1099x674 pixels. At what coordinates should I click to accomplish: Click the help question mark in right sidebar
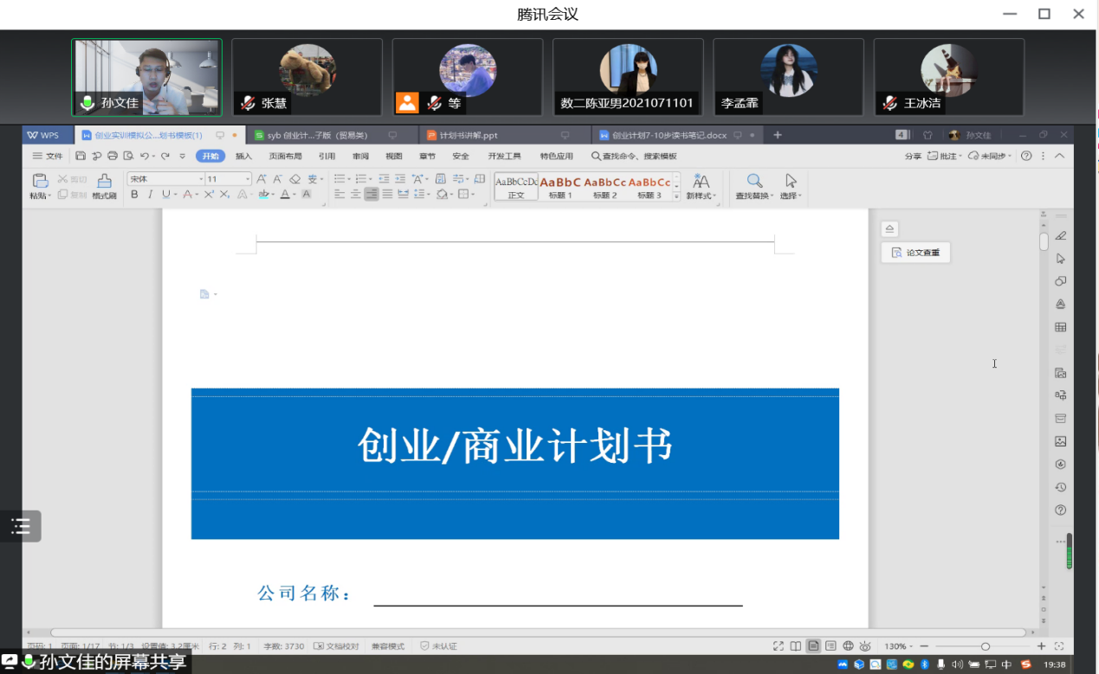tap(1060, 510)
